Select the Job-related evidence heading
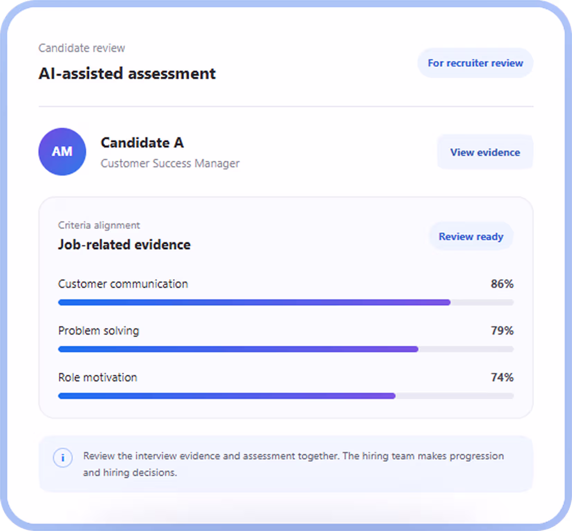This screenshot has height=531, width=572. (x=124, y=245)
